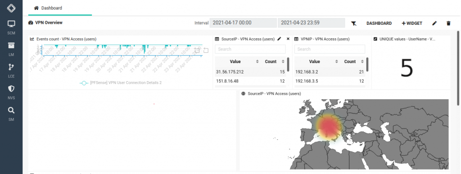Edit the dashboard with top pencil icon
The width and height of the screenshot is (461, 174).
tap(434, 23)
